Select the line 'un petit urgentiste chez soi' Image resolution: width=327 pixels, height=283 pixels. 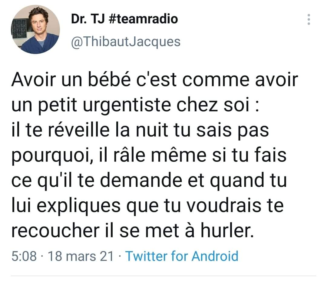(x=135, y=105)
